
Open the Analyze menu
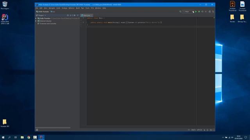point(64,8)
